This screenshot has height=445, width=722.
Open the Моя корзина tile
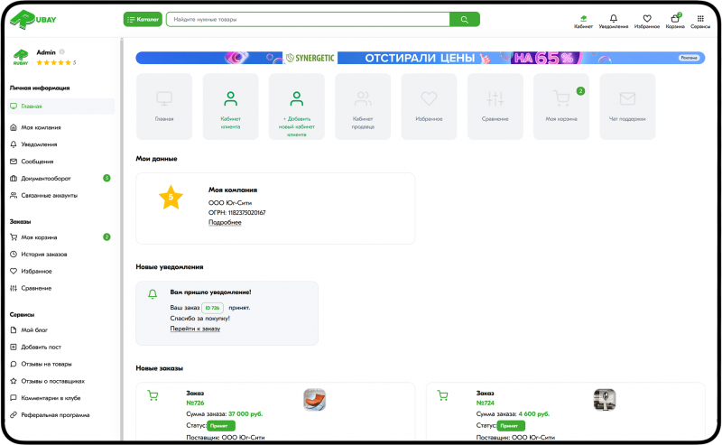pos(561,107)
